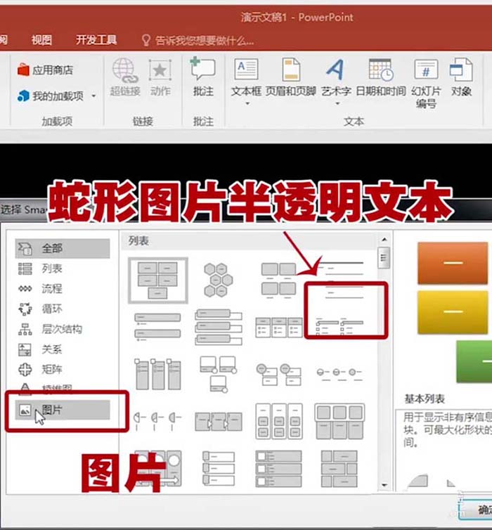
Task: Insert a 文本框 text box
Action: [246, 77]
